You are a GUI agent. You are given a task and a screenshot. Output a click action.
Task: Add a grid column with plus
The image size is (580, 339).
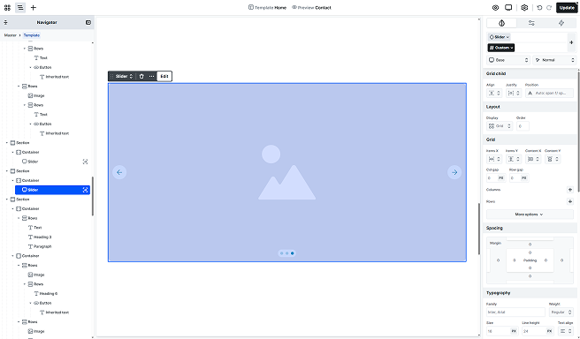tap(570, 190)
